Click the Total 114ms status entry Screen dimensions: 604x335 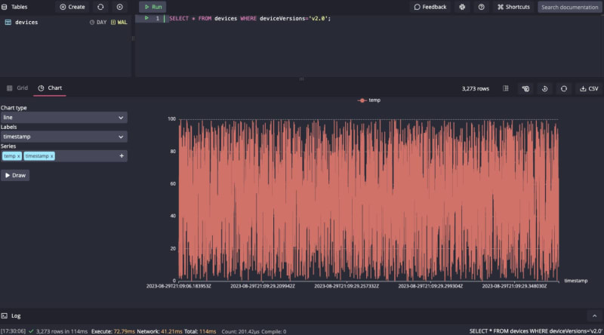pos(200,331)
